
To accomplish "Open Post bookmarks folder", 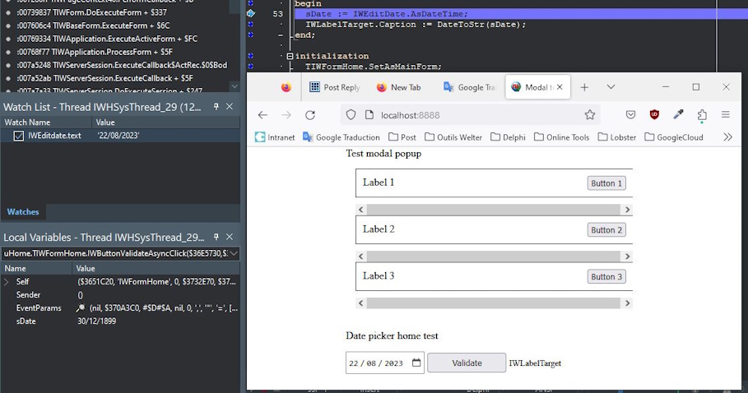I will pos(402,137).
